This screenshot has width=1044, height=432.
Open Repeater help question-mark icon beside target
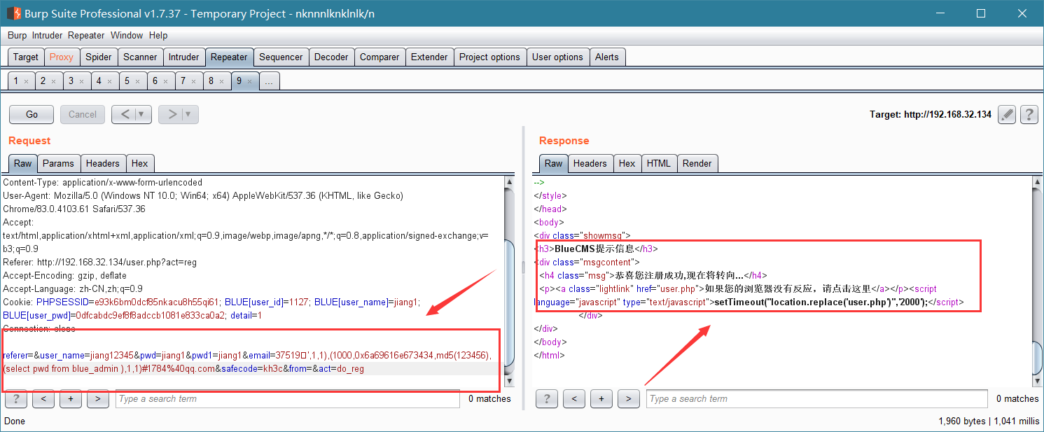pos(1029,114)
